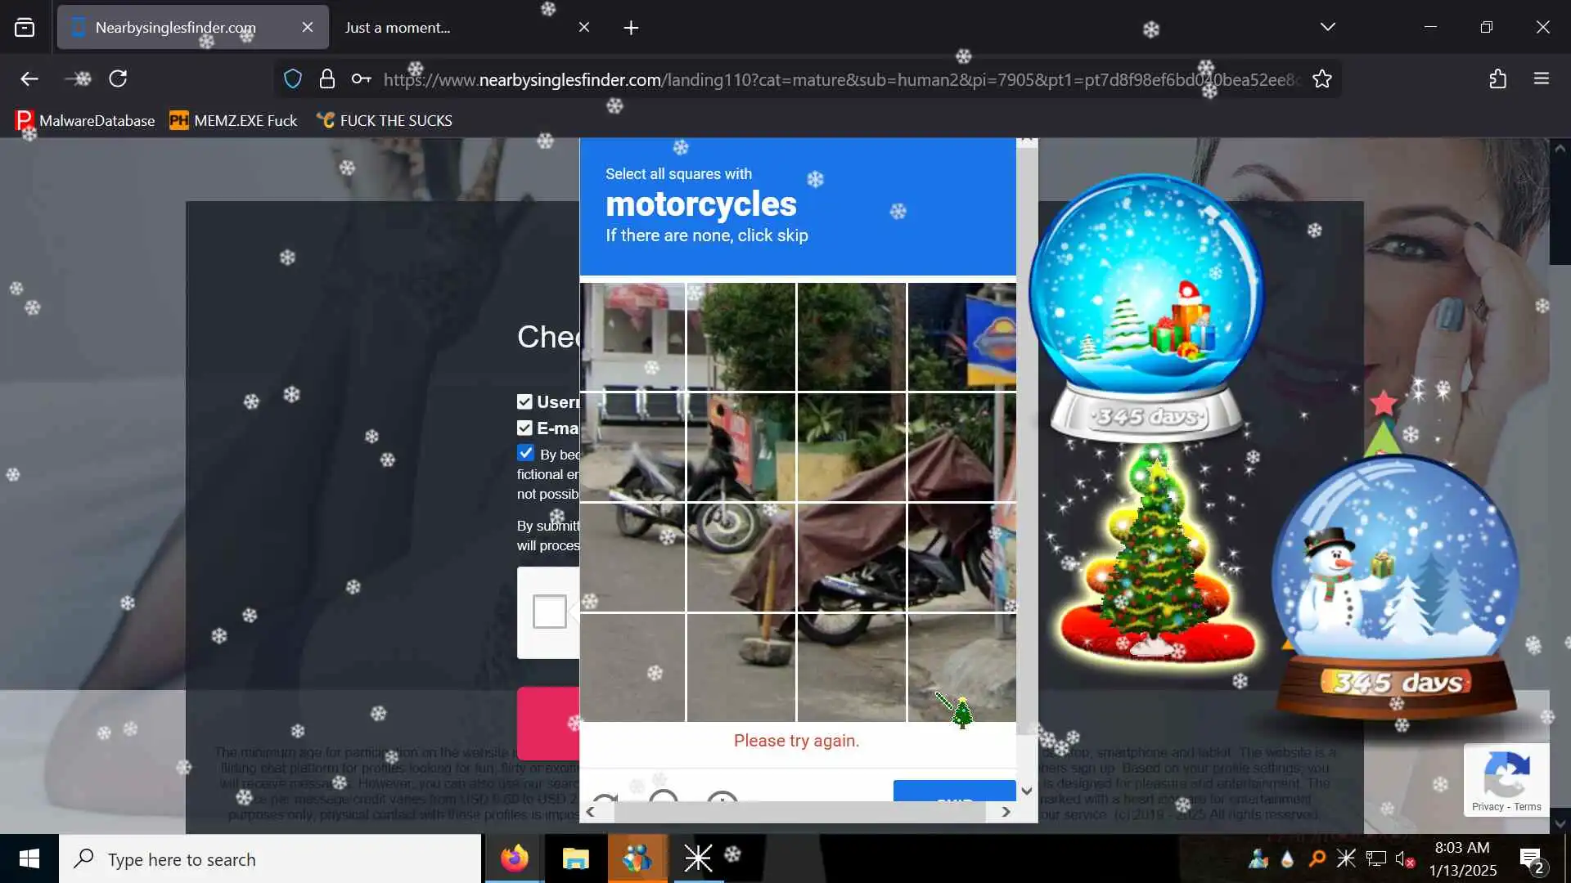Screen dimensions: 1571x883
Task: Uncheck the blue terms agreement checkbox
Action: pos(525,453)
